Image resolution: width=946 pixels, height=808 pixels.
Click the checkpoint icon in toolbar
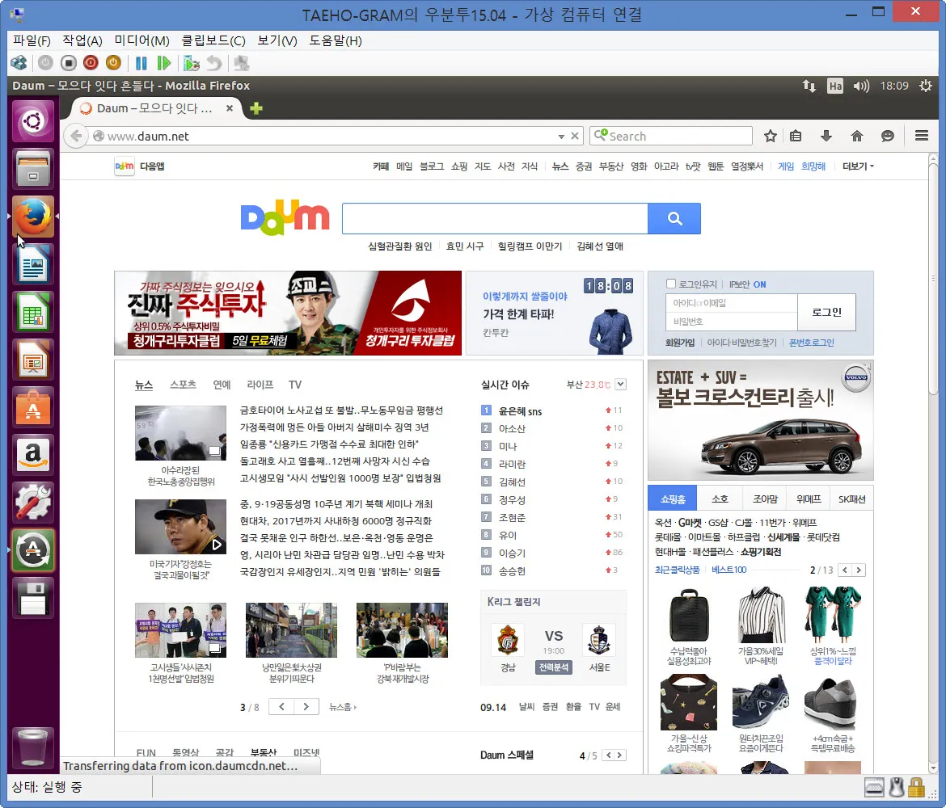coord(192,63)
